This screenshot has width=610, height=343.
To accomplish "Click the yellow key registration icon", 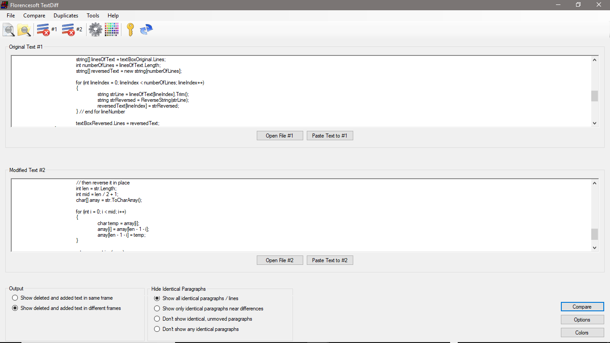I will tap(130, 30).
